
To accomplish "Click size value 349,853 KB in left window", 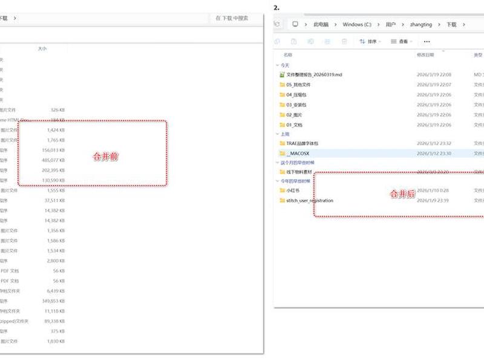I will (x=53, y=301).
